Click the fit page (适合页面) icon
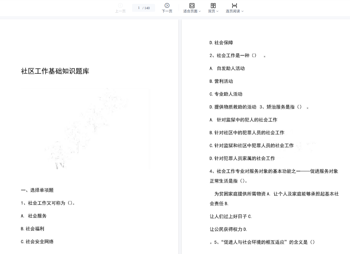 [x=192, y=5]
